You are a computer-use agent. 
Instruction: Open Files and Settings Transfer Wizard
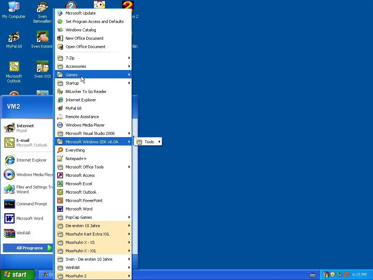[28, 189]
